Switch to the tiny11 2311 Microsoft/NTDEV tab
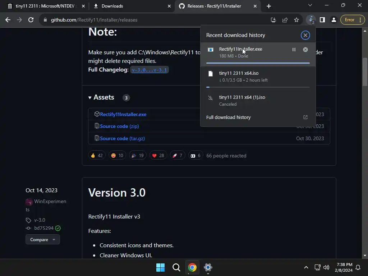The width and height of the screenshot is (368, 276). [x=45, y=6]
